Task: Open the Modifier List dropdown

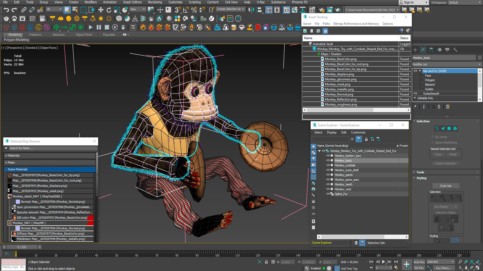Action: click(447, 64)
